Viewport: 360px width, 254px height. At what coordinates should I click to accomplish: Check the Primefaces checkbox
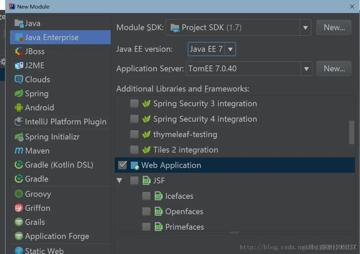point(146,227)
